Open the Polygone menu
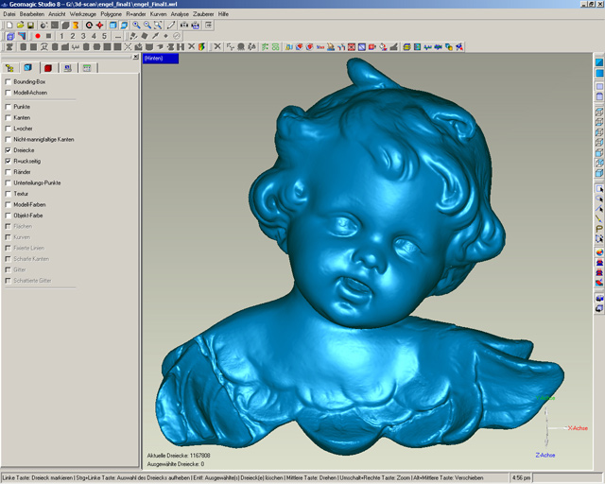This screenshot has width=605, height=484. click(112, 14)
